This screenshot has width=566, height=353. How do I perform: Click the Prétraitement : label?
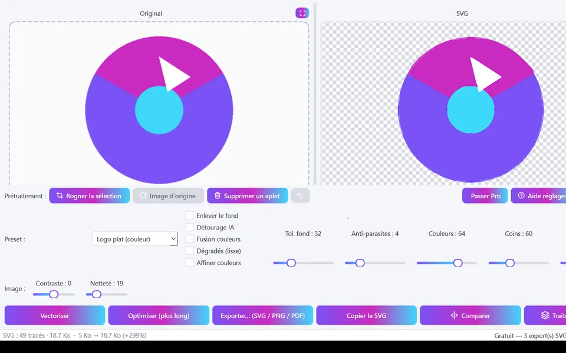(25, 196)
